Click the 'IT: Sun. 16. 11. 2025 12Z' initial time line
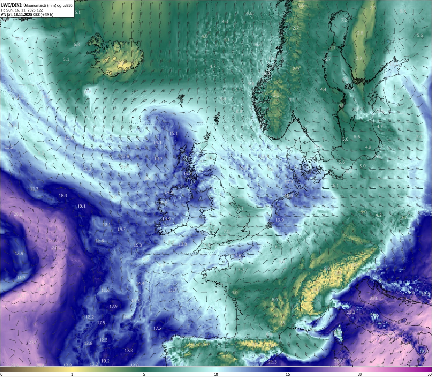Image resolution: width=432 pixels, height=377 pixels. point(22,10)
